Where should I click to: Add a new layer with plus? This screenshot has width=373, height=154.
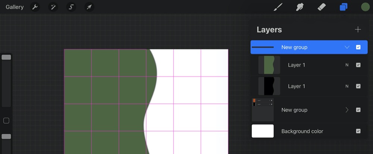click(x=358, y=30)
